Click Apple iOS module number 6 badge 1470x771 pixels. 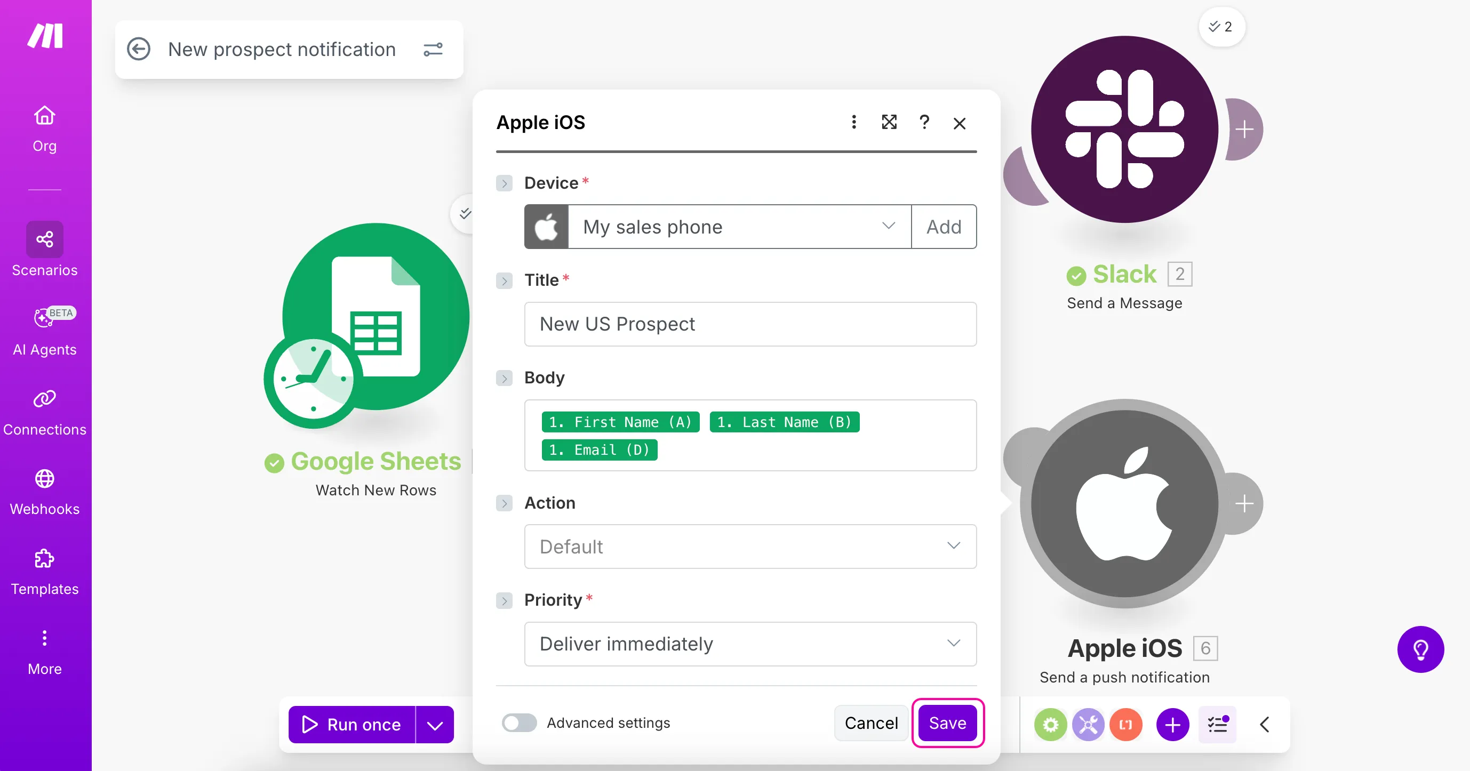click(1205, 648)
